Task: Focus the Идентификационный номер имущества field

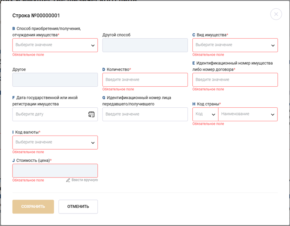Action: 235,80
